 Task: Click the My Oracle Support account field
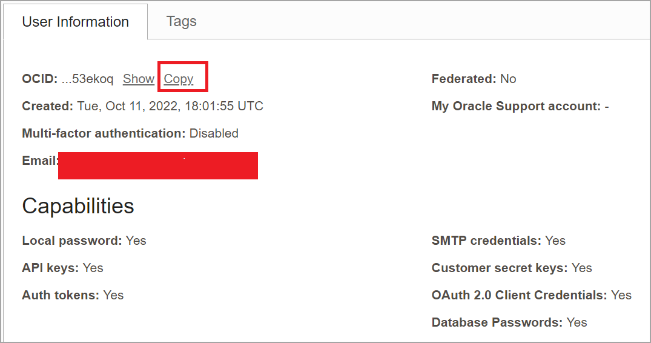520,106
